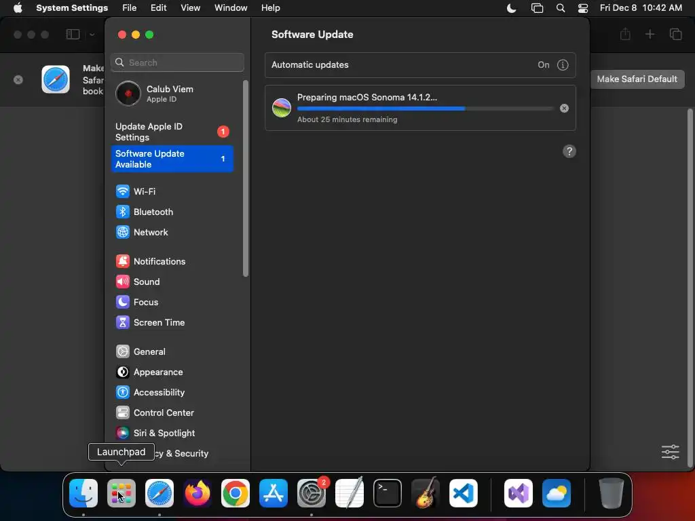Screen dimensions: 695x521
Task: Open Launchpad from the Dock
Action: [x=121, y=493]
